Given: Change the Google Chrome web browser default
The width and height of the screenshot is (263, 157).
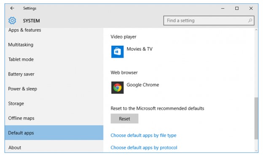Looking at the screenshot, I should tap(135, 87).
